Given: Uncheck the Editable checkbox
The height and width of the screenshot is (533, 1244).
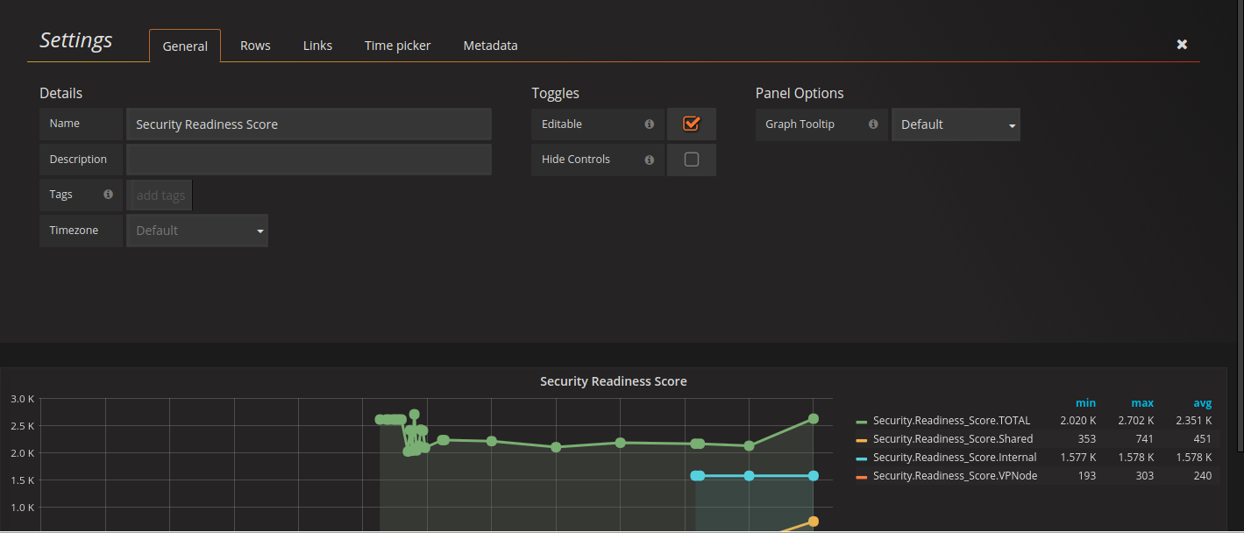Looking at the screenshot, I should (x=691, y=124).
